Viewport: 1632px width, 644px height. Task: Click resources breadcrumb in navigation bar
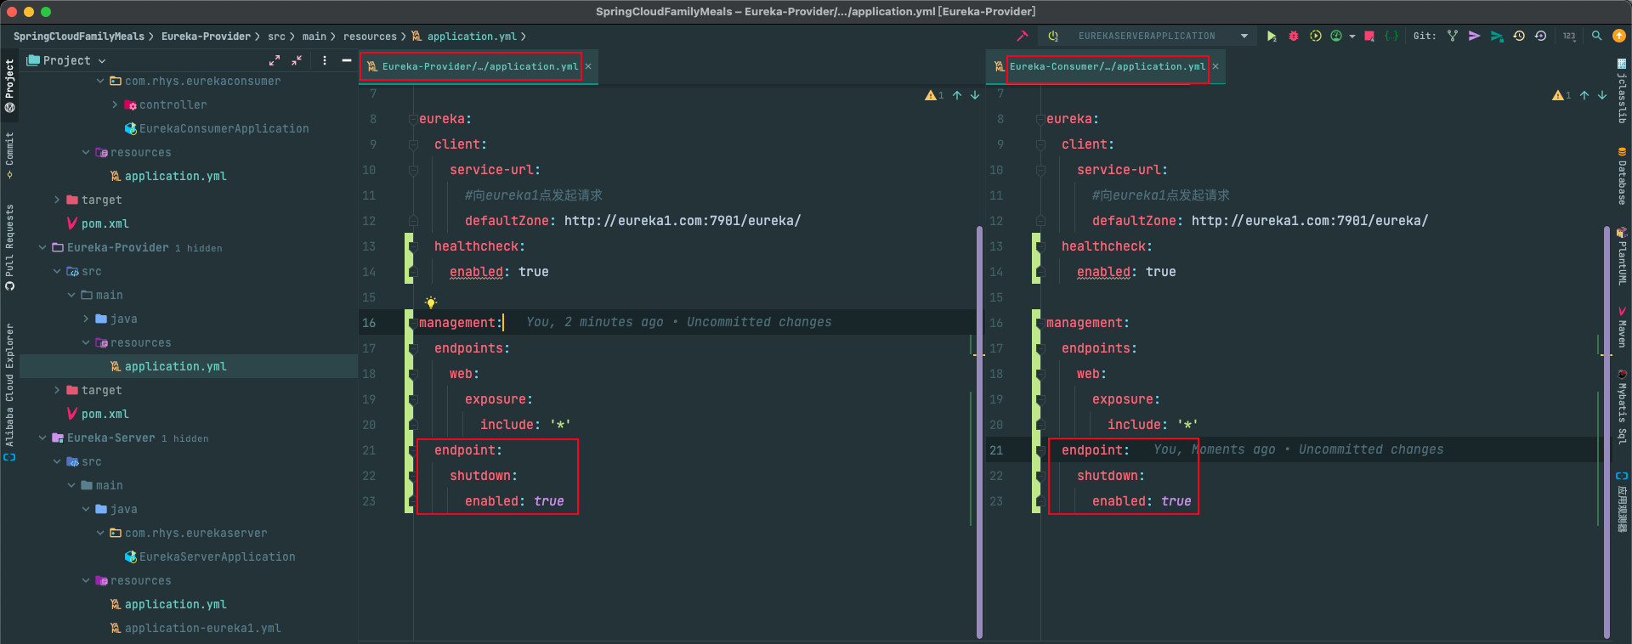tap(370, 37)
